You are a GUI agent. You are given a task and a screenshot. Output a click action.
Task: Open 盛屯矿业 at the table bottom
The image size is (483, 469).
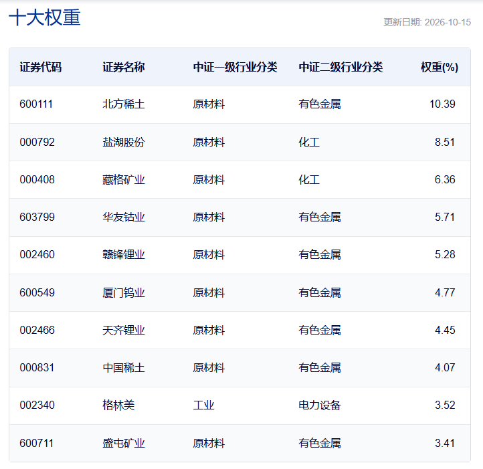[124, 444]
